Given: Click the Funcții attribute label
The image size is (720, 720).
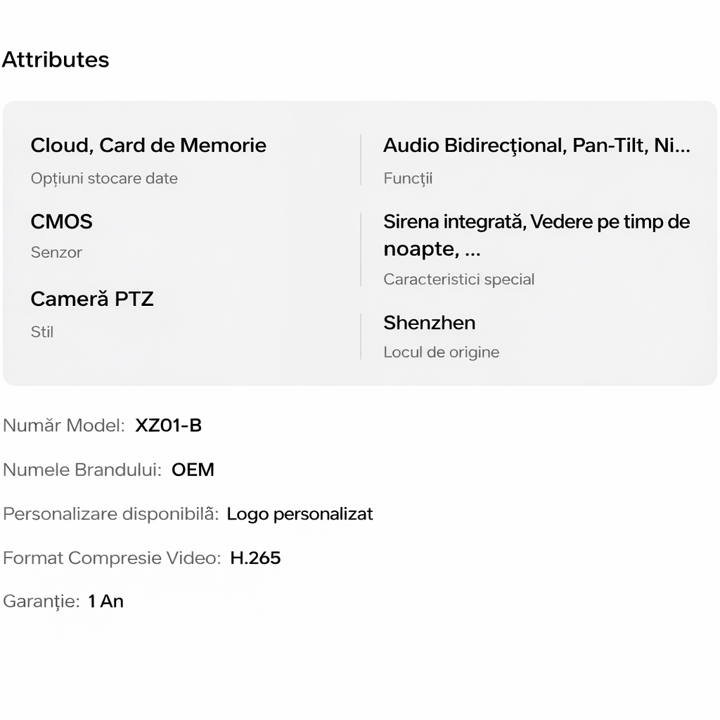Looking at the screenshot, I should coord(408,179).
